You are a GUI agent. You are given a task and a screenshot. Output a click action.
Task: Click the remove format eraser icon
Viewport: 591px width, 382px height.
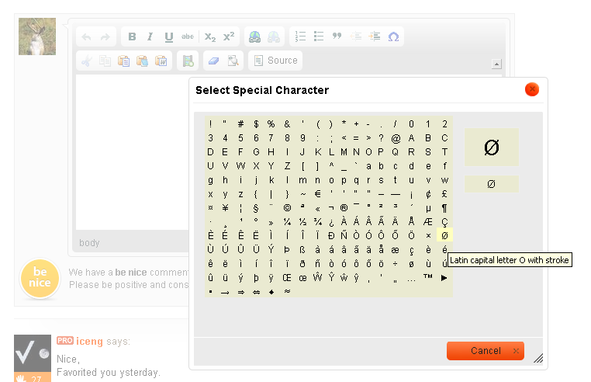pos(214,61)
